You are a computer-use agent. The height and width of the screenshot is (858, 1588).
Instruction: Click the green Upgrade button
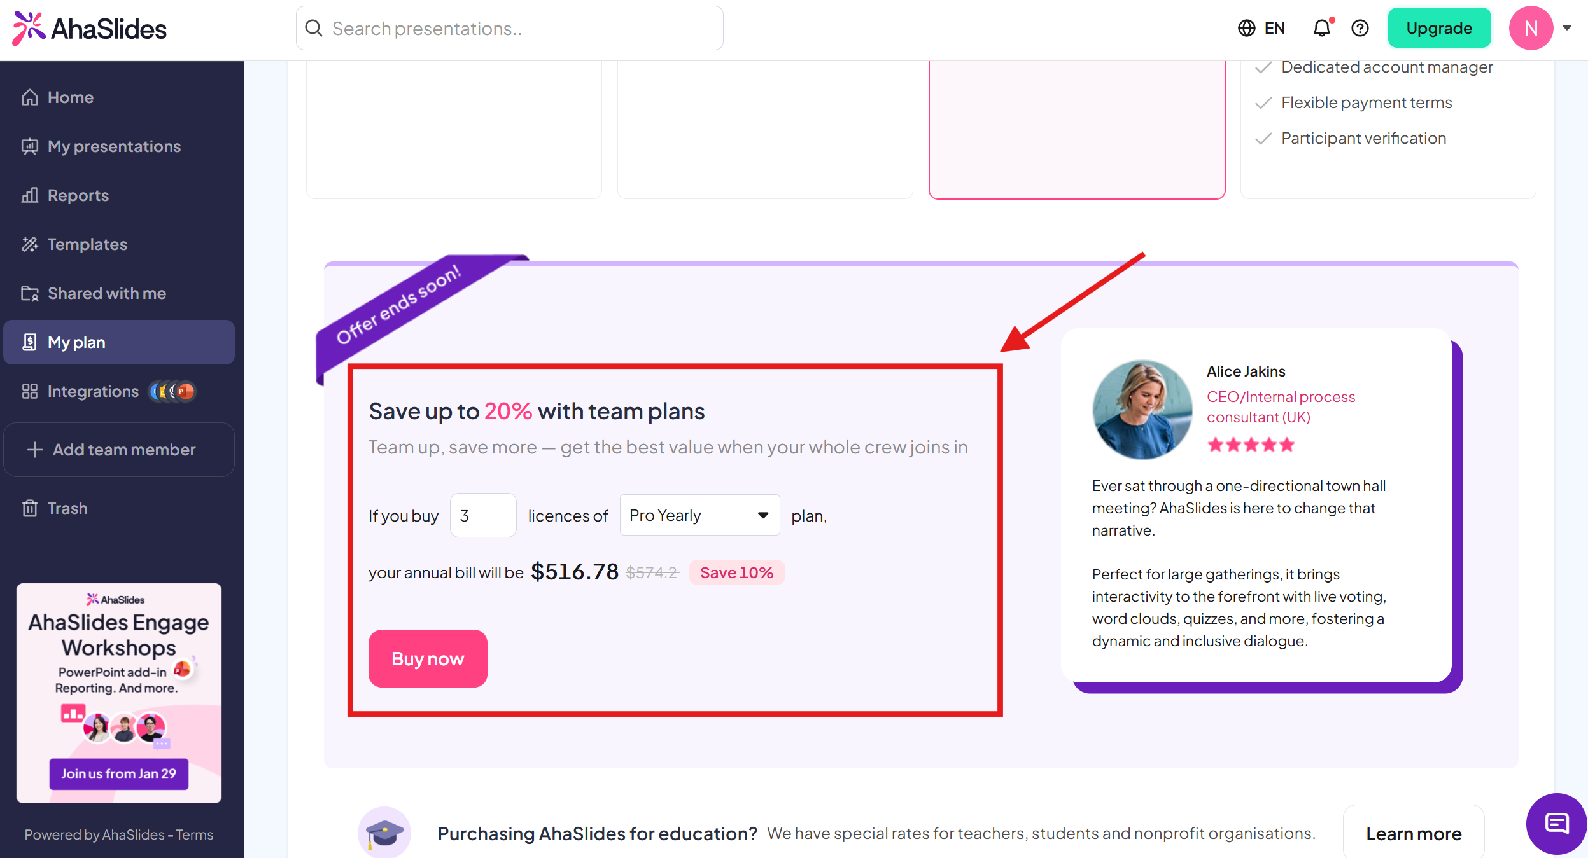pyautogui.click(x=1438, y=29)
